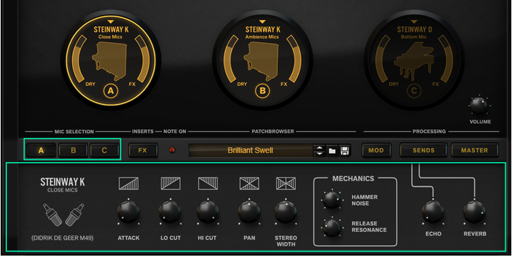Step through patches with the up/down arrows

pyautogui.click(x=319, y=150)
